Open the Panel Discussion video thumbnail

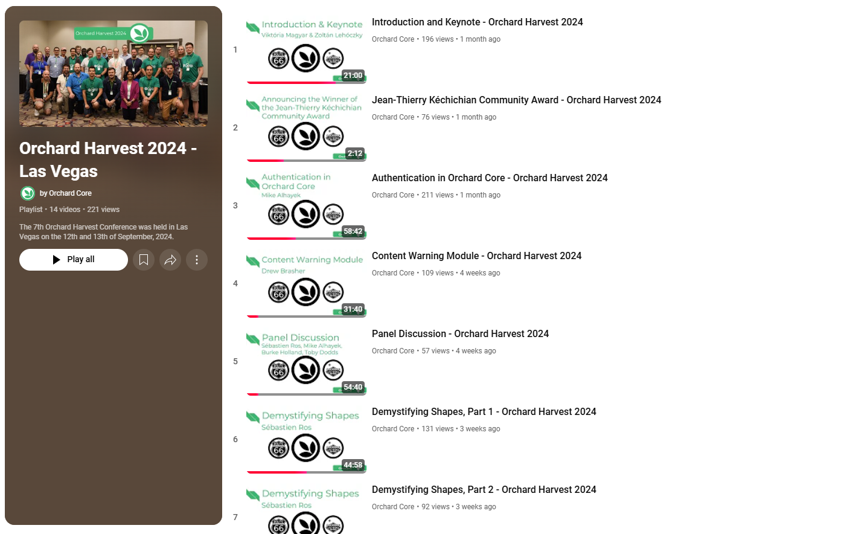(x=307, y=361)
